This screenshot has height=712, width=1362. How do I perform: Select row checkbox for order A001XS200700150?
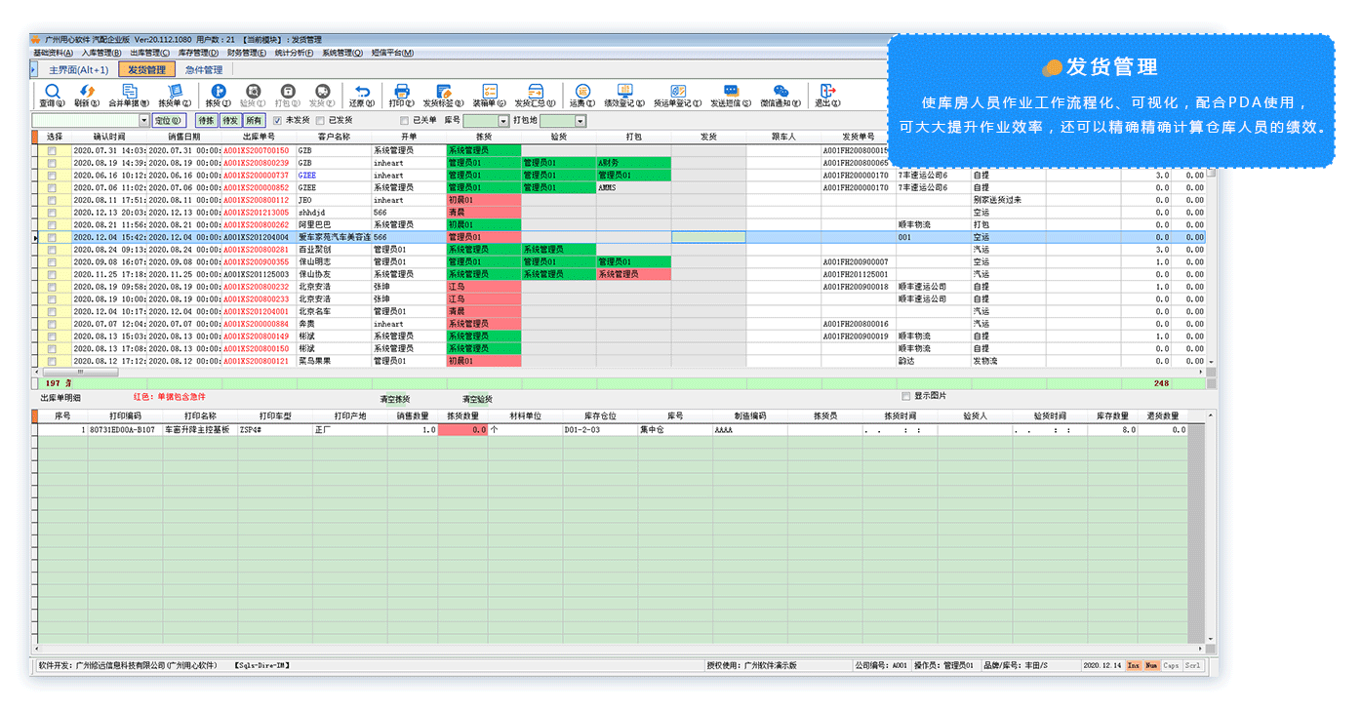[52, 151]
